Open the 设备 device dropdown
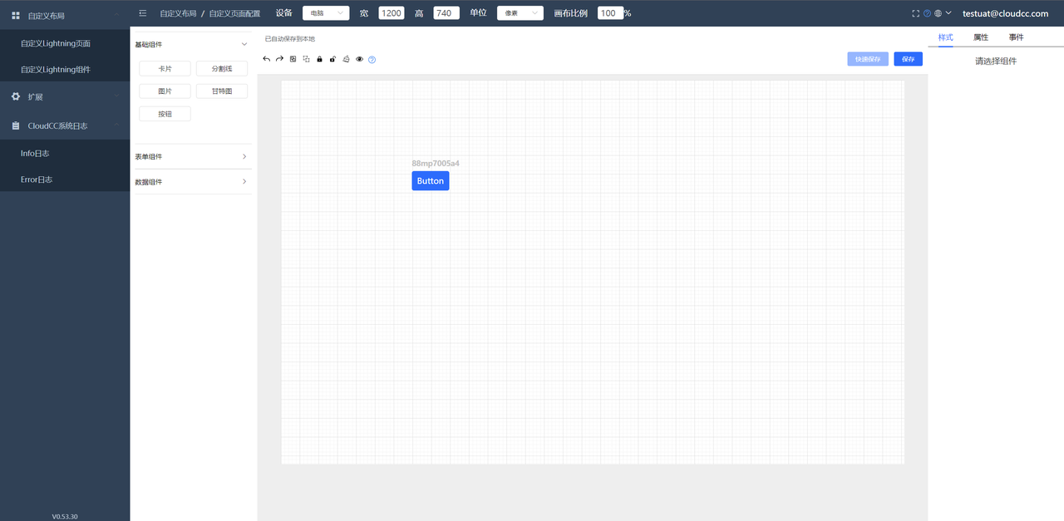The width and height of the screenshot is (1064, 521). coord(325,13)
